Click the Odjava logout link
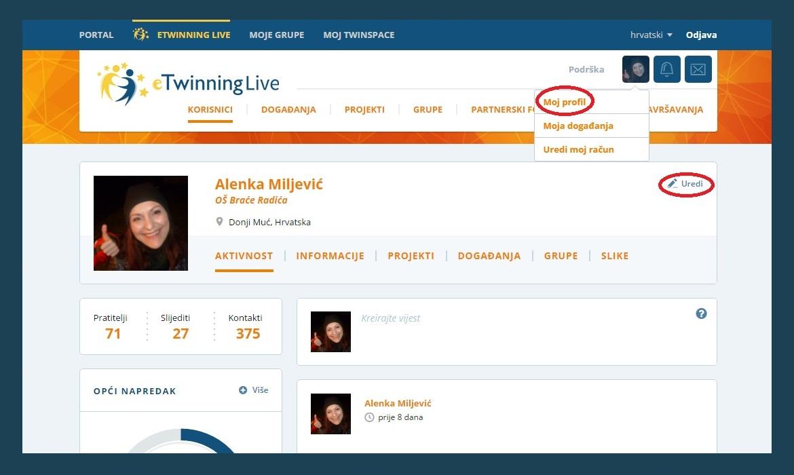Viewport: 794px width, 475px height. pos(701,35)
